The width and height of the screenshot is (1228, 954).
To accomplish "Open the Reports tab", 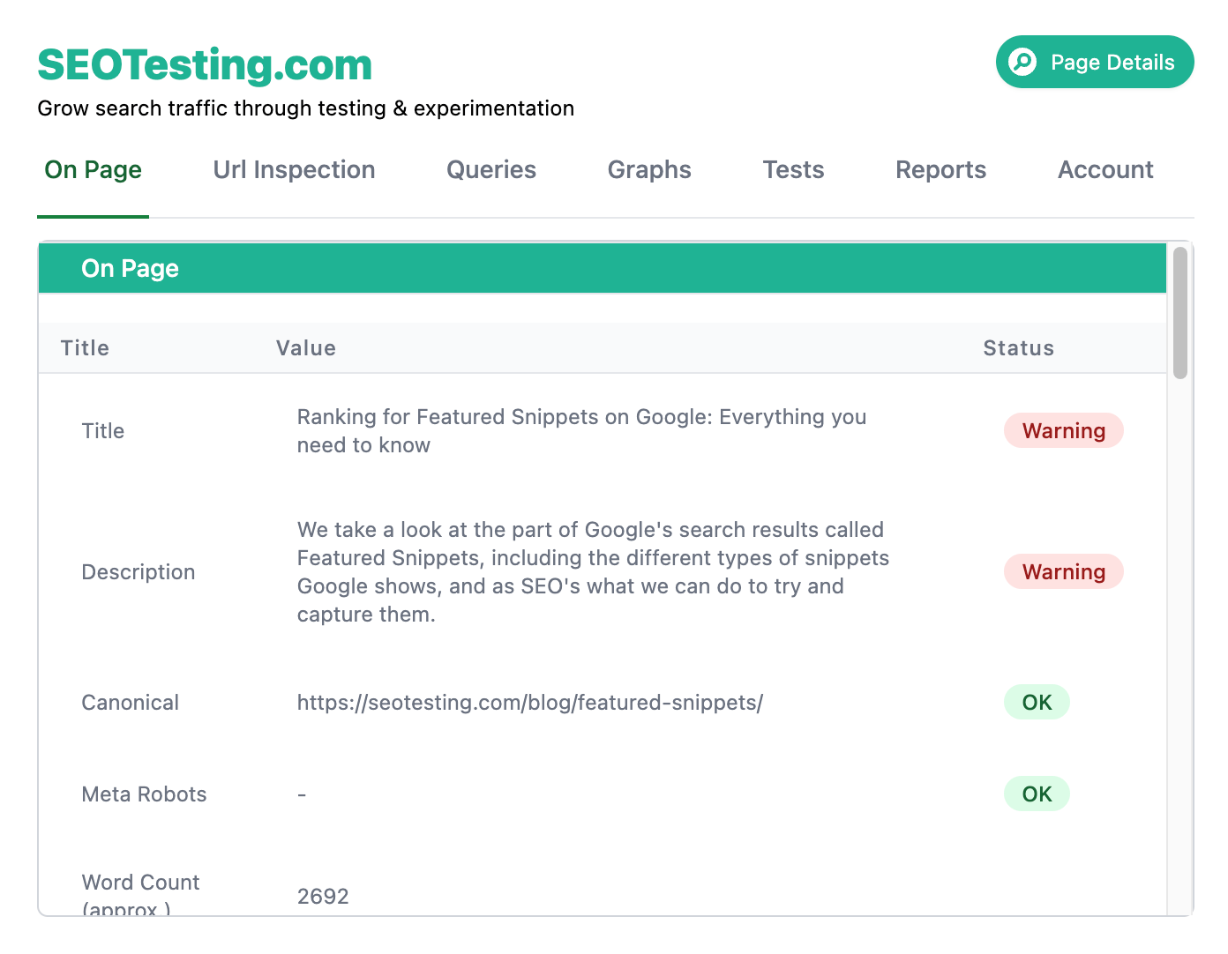I will coord(940,170).
